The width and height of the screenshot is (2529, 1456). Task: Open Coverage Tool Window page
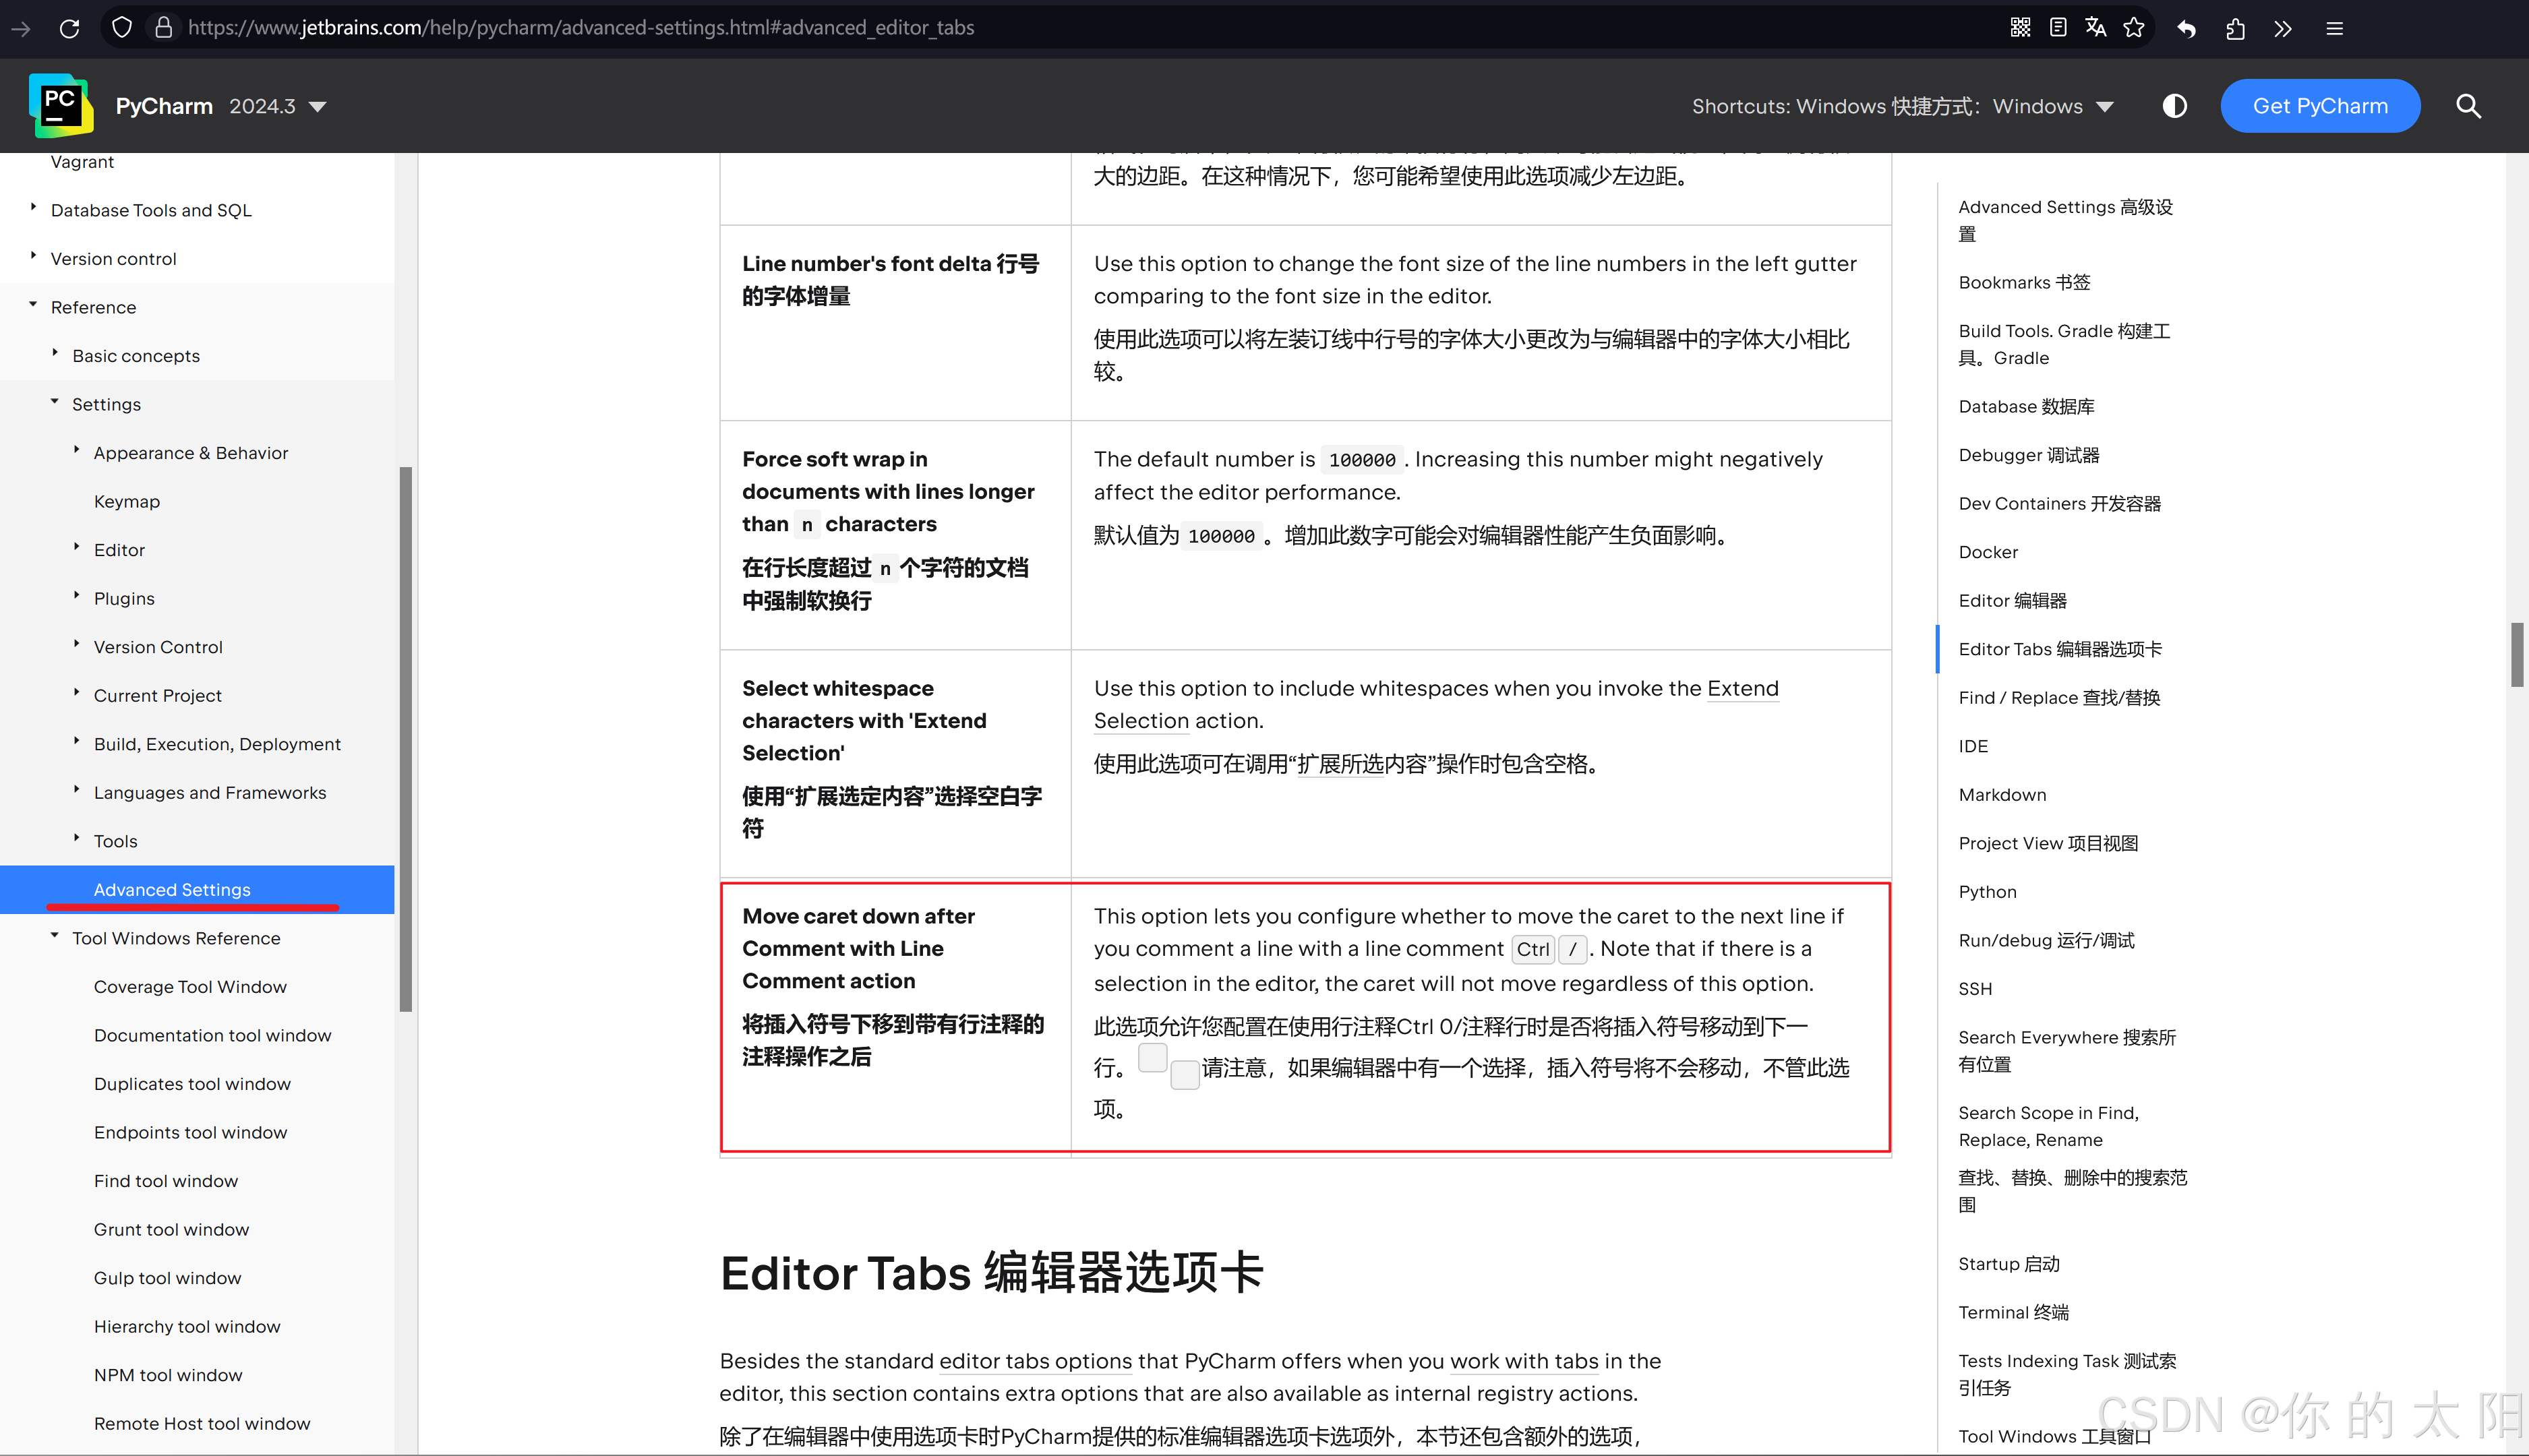coord(190,986)
